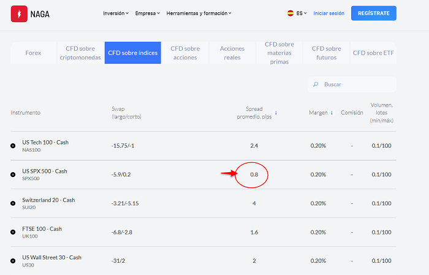
Task: Open the Acciones reales tab
Action: pyautogui.click(x=232, y=53)
